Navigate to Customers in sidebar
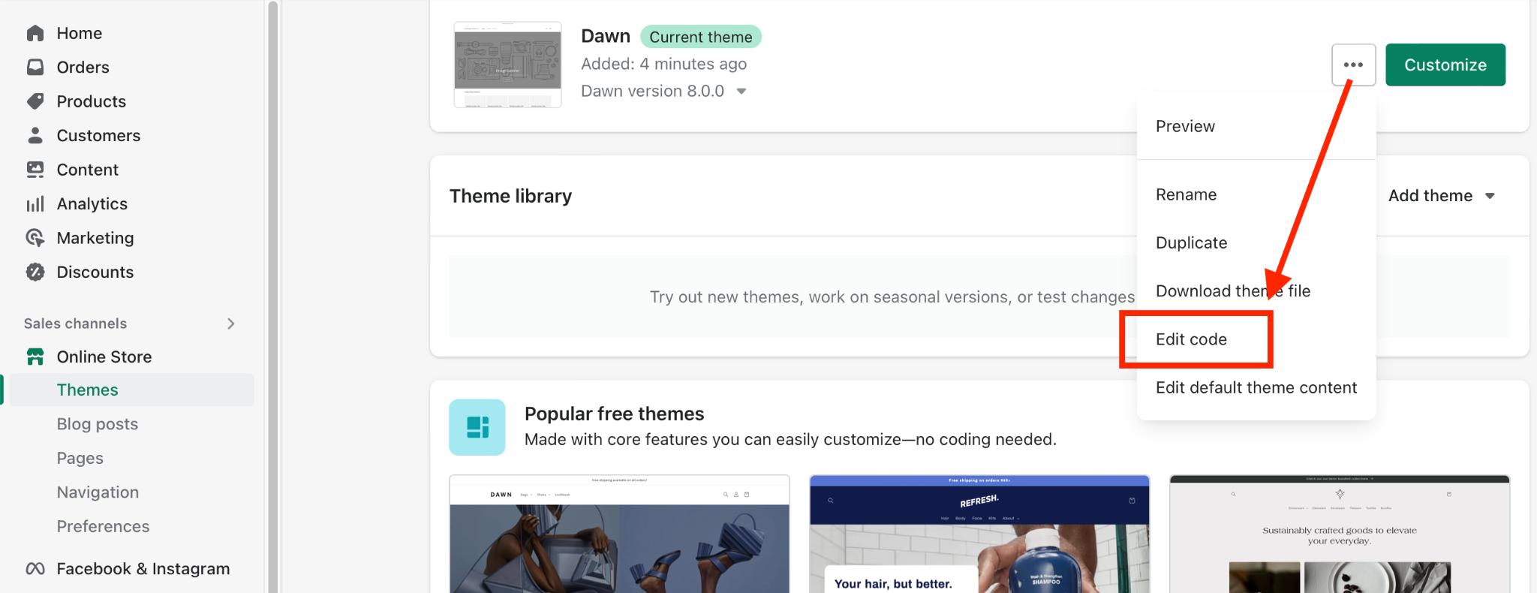 tap(99, 135)
